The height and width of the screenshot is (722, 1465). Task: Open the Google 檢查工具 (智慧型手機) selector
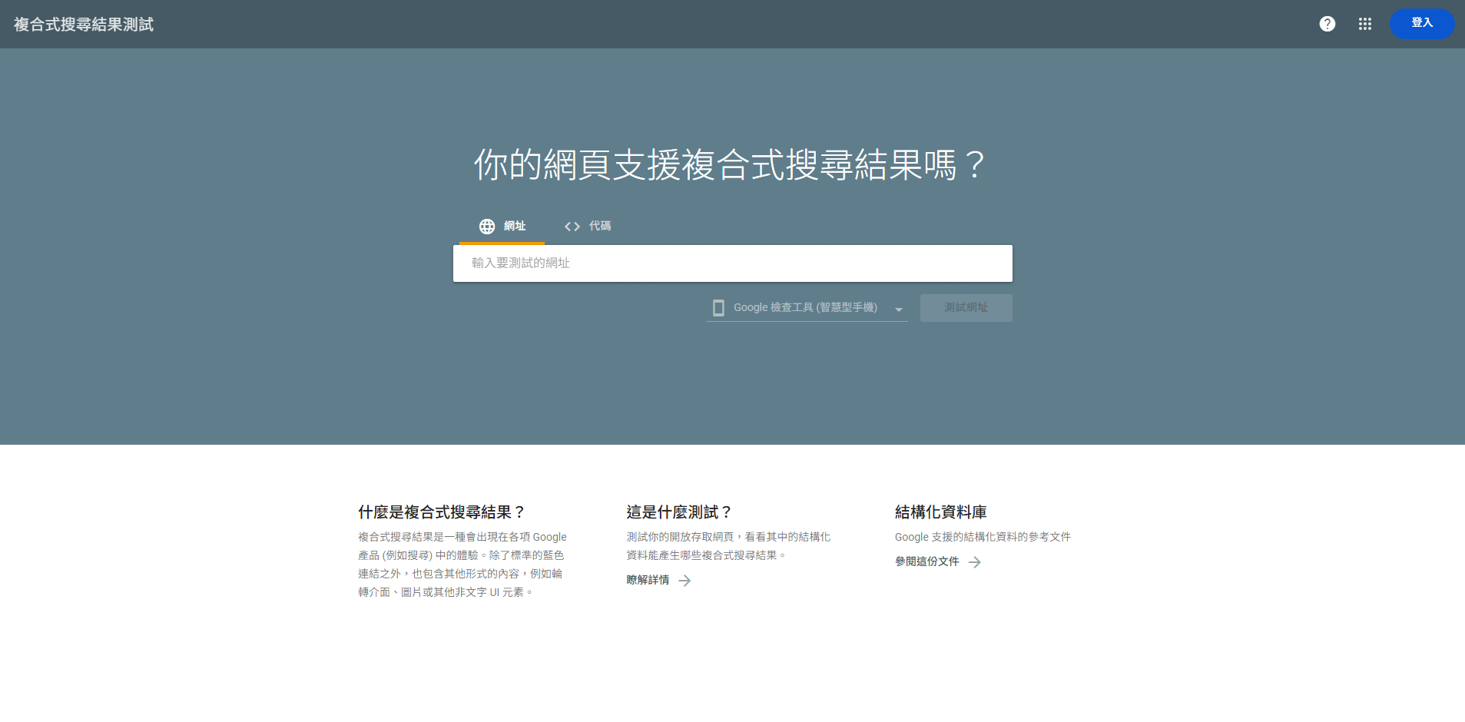tap(804, 308)
